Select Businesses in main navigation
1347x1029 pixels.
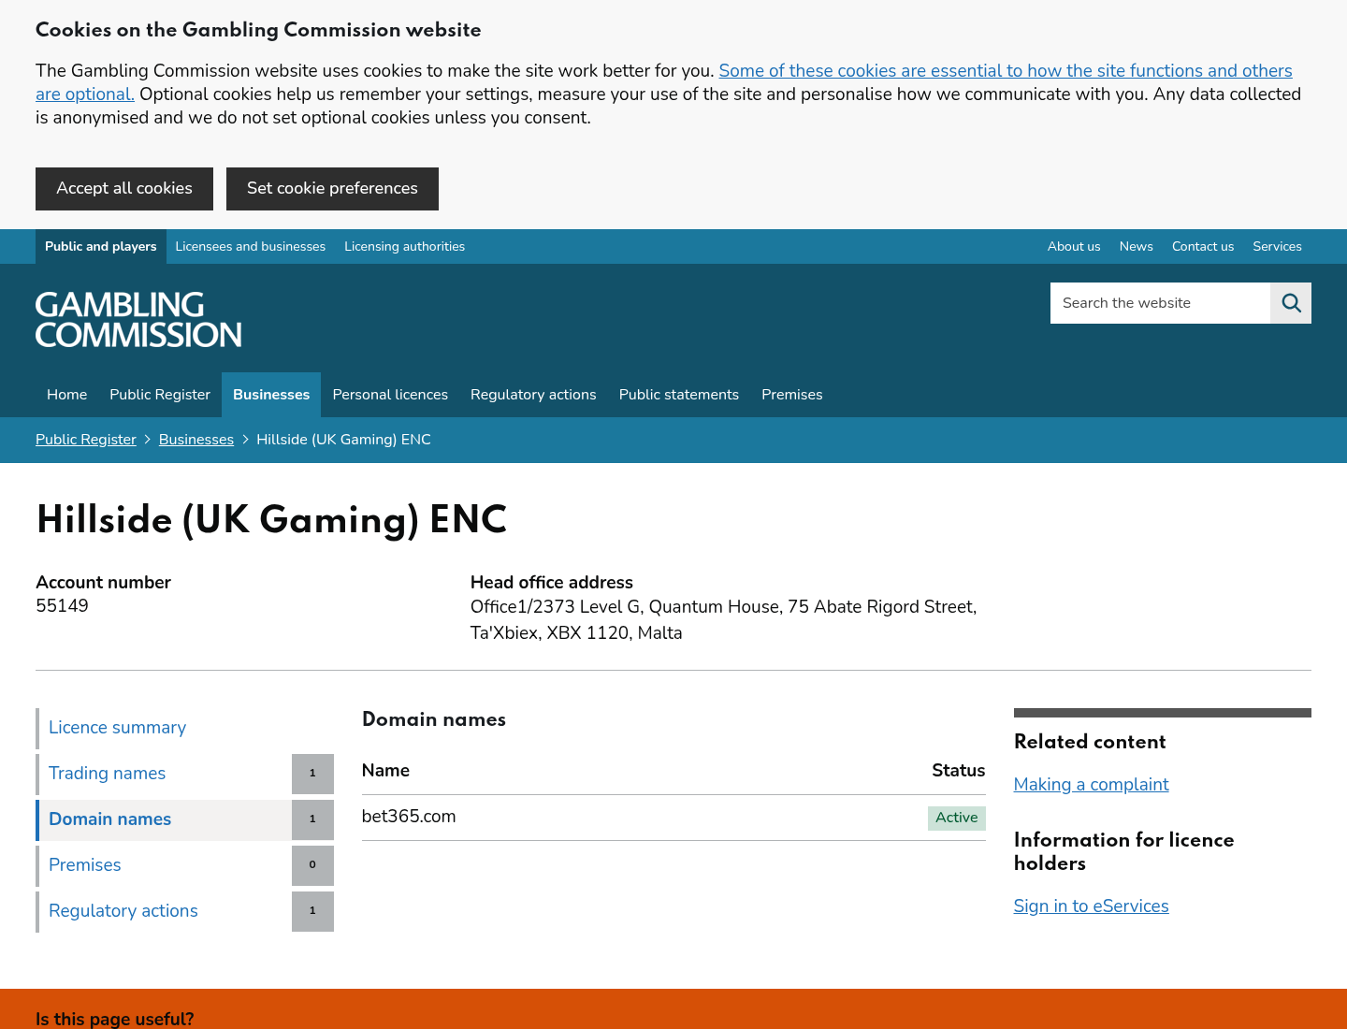(x=271, y=395)
